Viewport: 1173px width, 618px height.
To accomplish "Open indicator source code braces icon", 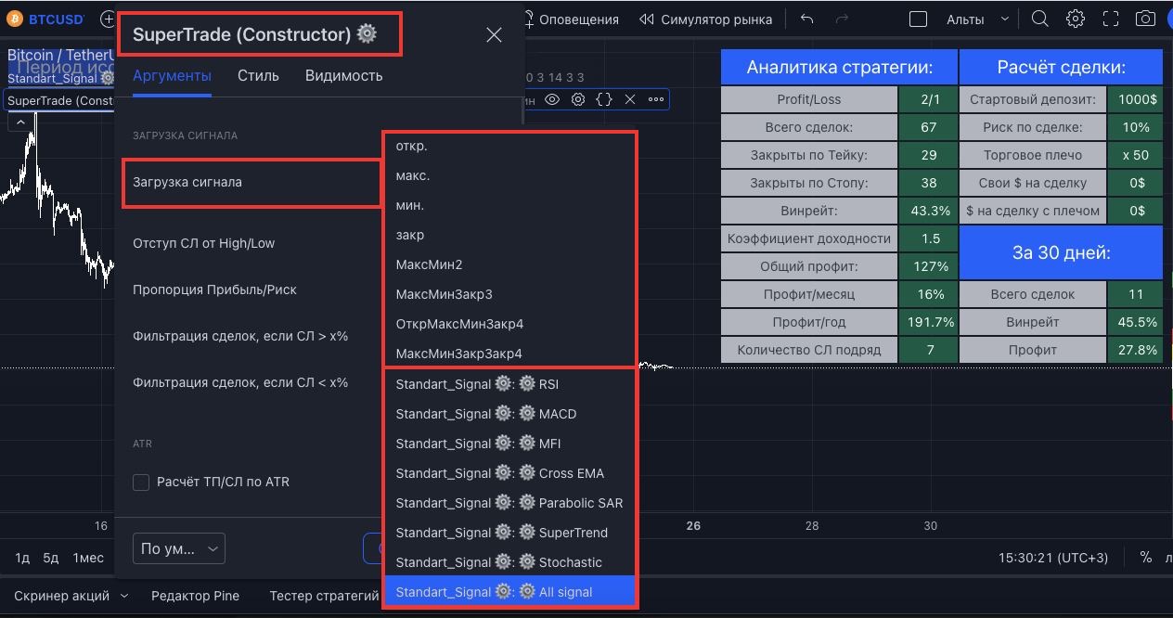I will (x=604, y=99).
